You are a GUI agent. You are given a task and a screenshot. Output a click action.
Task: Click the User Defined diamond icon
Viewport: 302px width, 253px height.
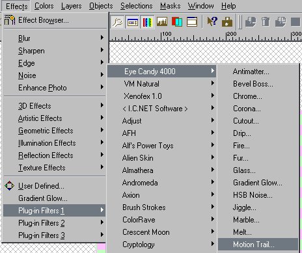pos(9,186)
